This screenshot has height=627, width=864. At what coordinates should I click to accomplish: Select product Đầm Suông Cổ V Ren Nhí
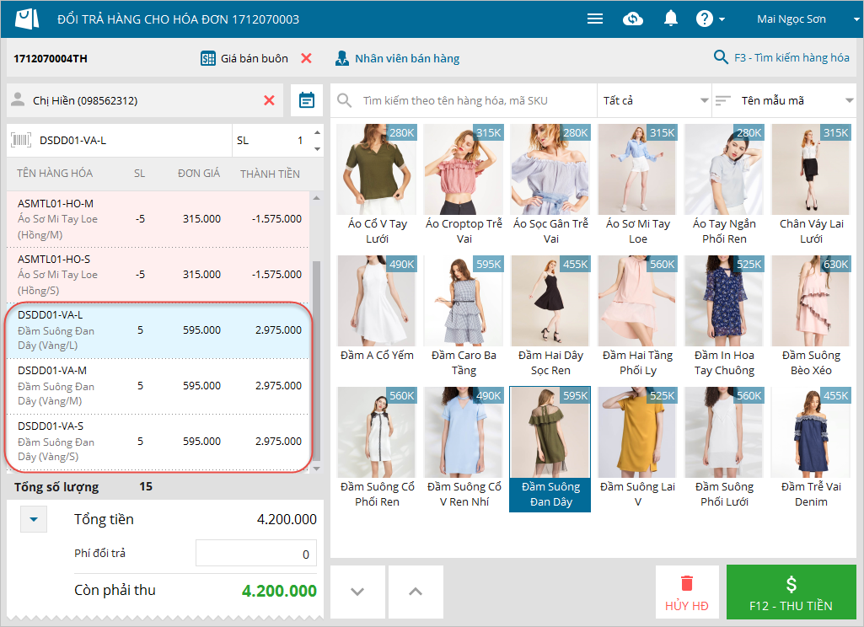click(x=464, y=448)
